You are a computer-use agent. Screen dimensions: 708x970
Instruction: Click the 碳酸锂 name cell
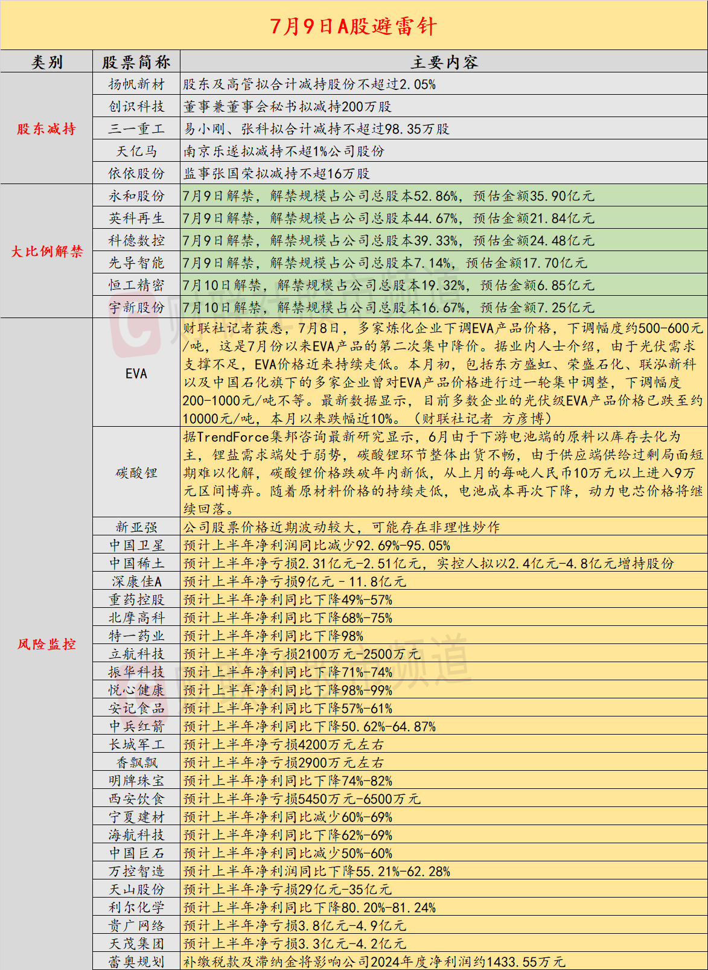tap(136, 473)
